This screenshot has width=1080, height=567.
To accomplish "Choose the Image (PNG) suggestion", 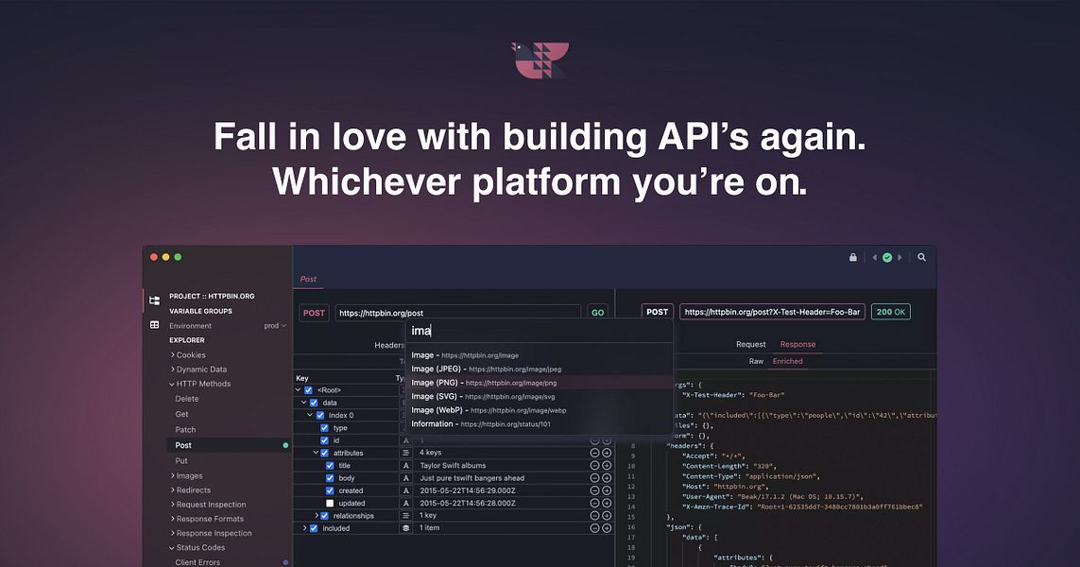I will click(x=539, y=383).
